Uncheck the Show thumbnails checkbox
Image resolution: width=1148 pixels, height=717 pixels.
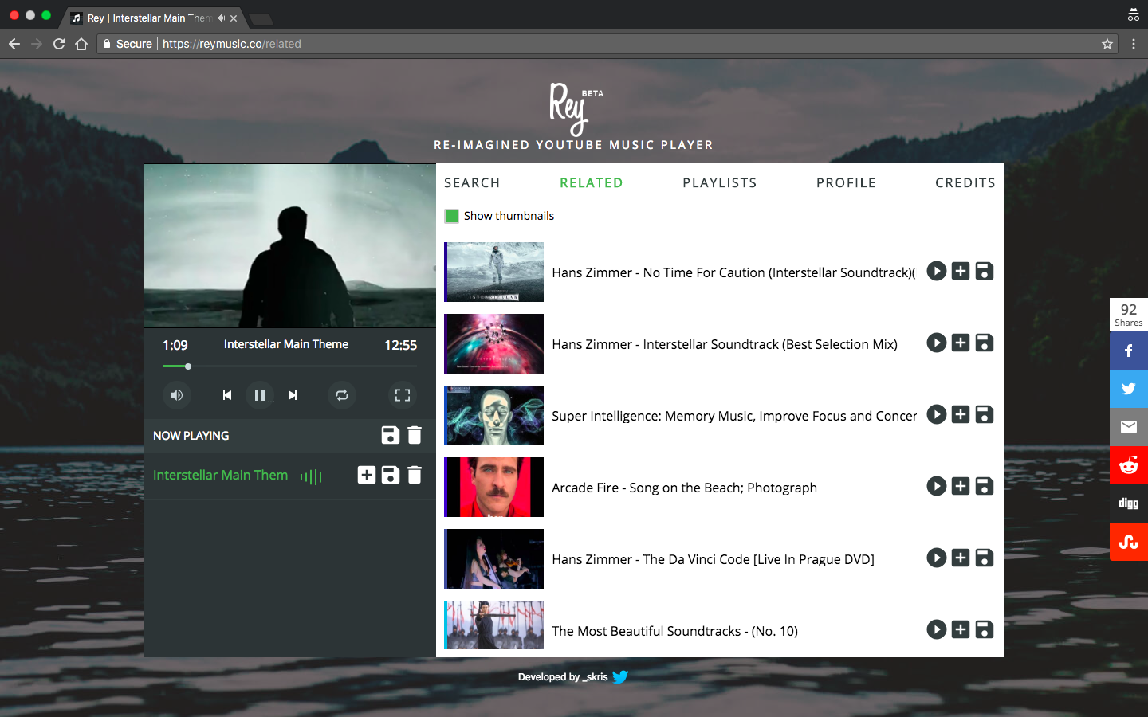click(452, 216)
